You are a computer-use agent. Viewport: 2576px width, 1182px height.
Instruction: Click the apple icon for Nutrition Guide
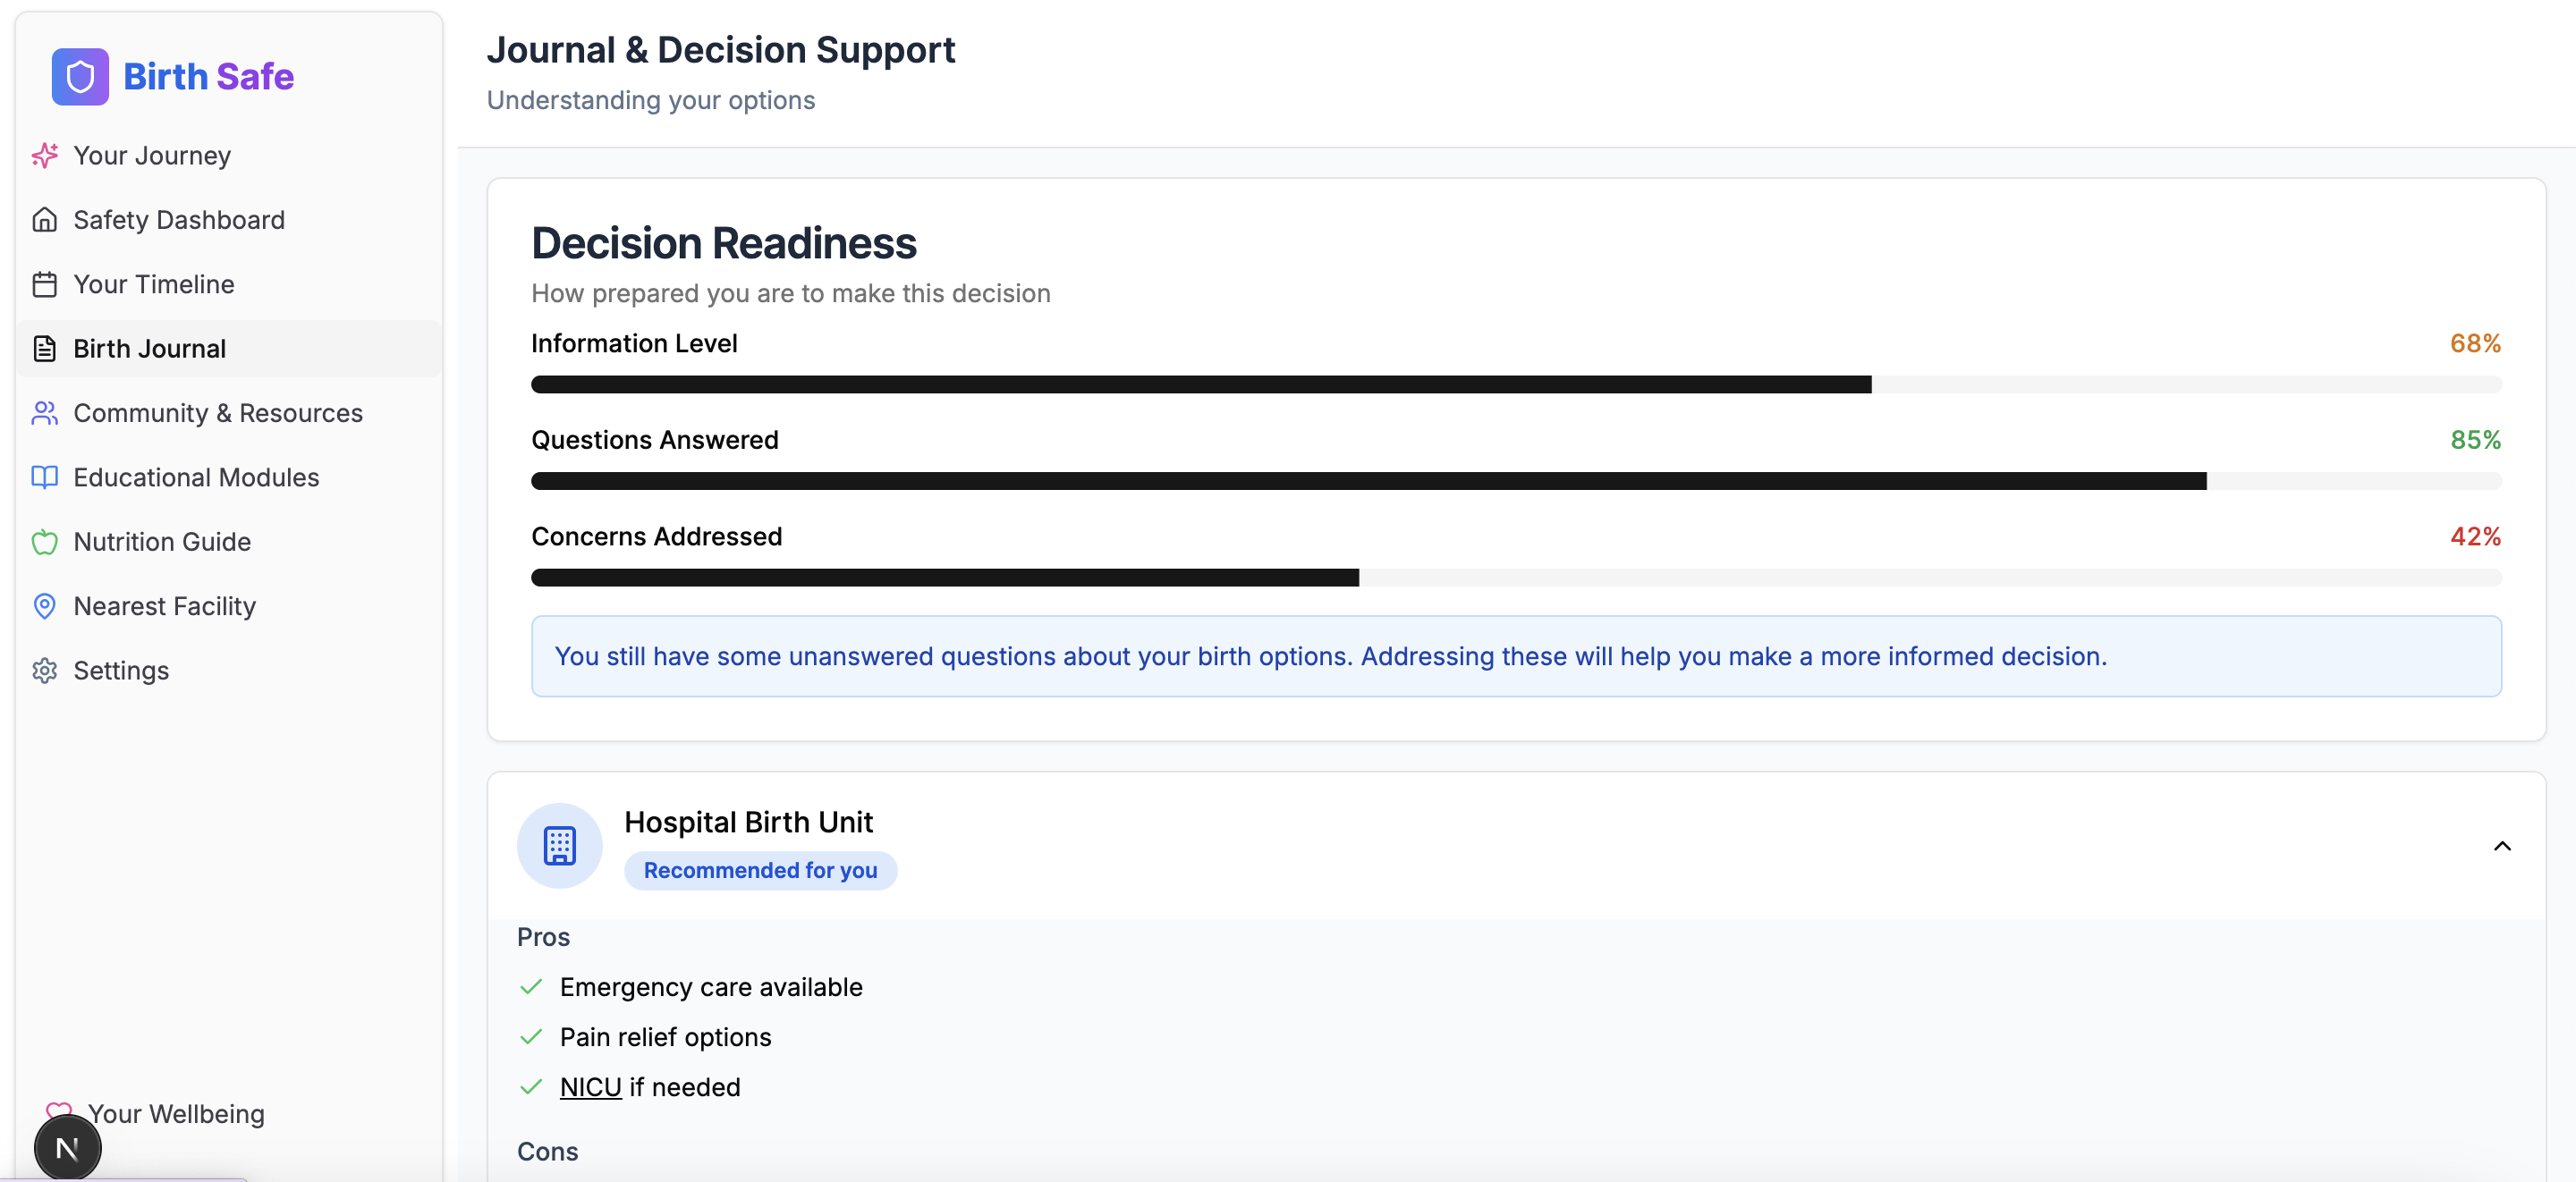click(45, 542)
